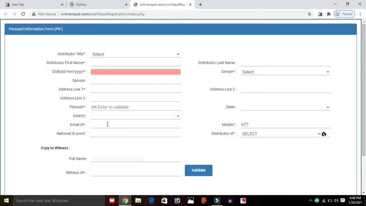The image size is (366, 206).
Task: Click the Pincode field
Action: (136, 107)
